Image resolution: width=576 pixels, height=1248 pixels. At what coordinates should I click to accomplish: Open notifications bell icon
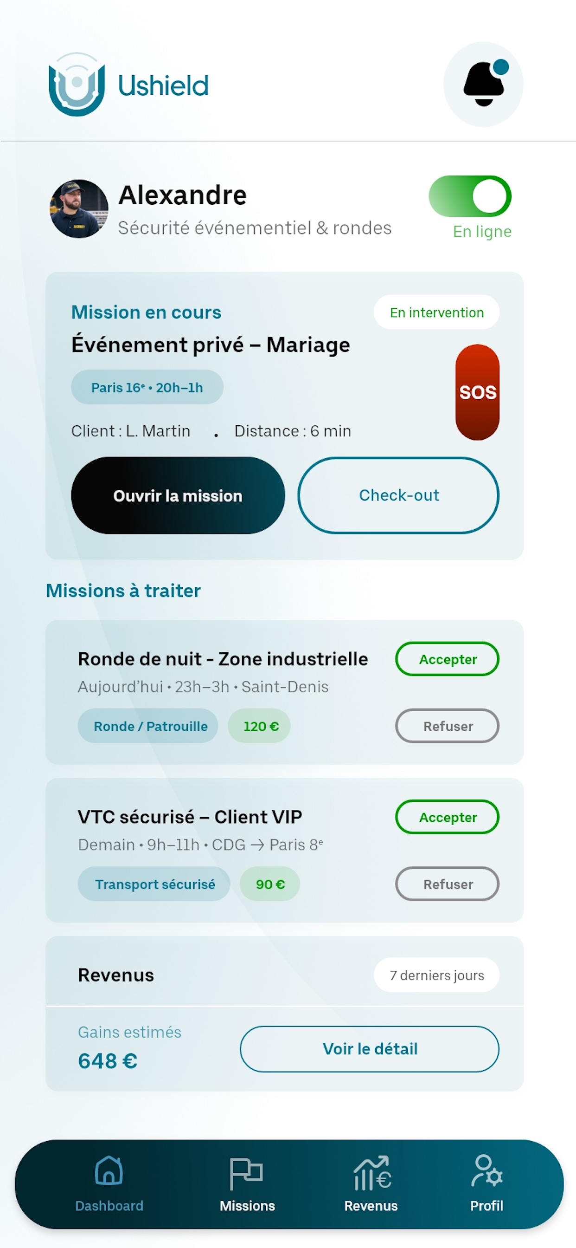point(483,84)
